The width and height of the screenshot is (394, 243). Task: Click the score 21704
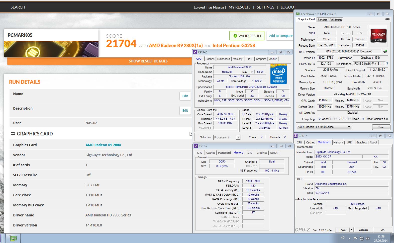(x=121, y=44)
